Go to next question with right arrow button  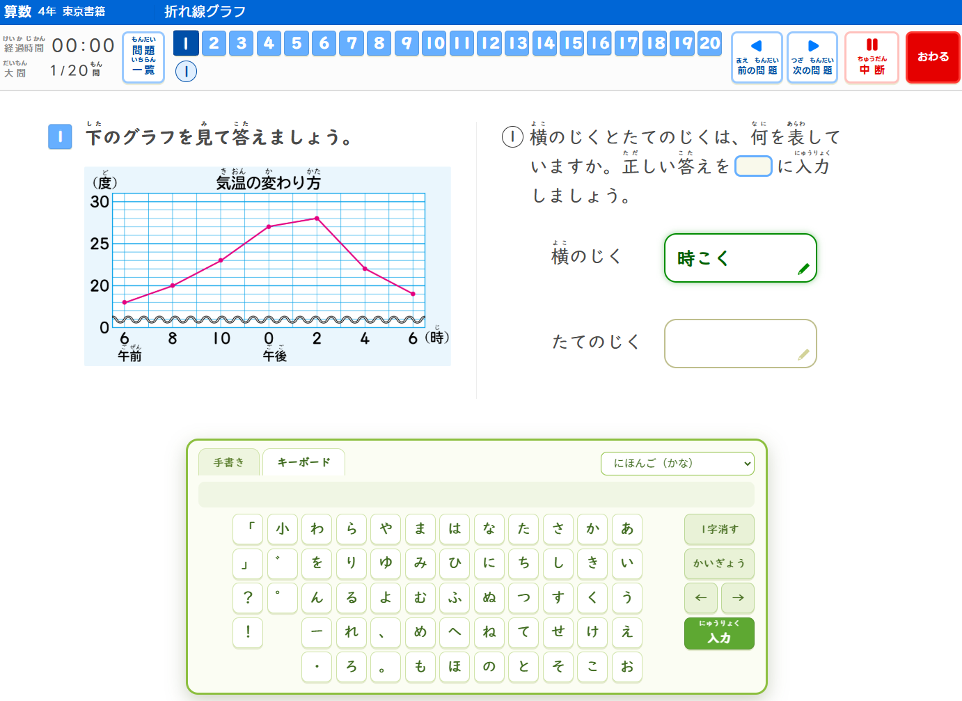812,57
